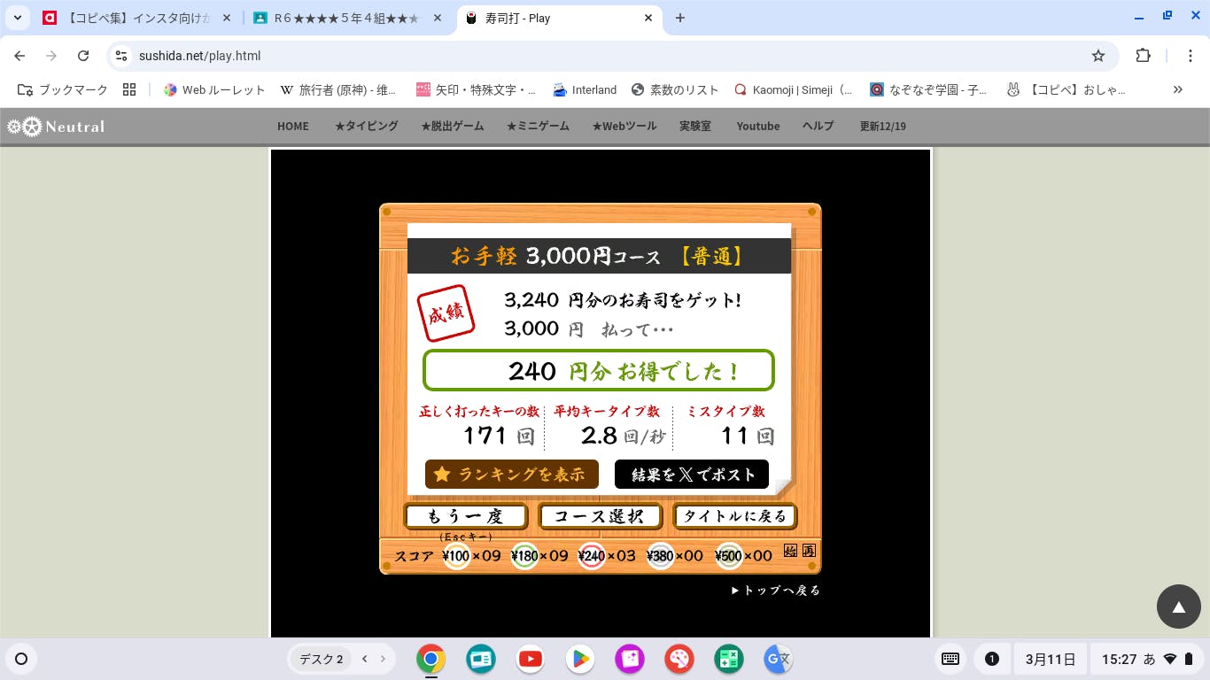Viewport: 1210px width, 680px height.
Task: Reload the Sushida page
Action: point(83,56)
